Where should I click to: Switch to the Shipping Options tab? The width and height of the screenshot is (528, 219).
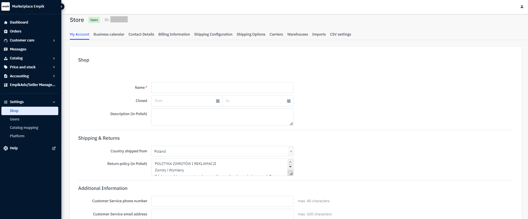[251, 34]
